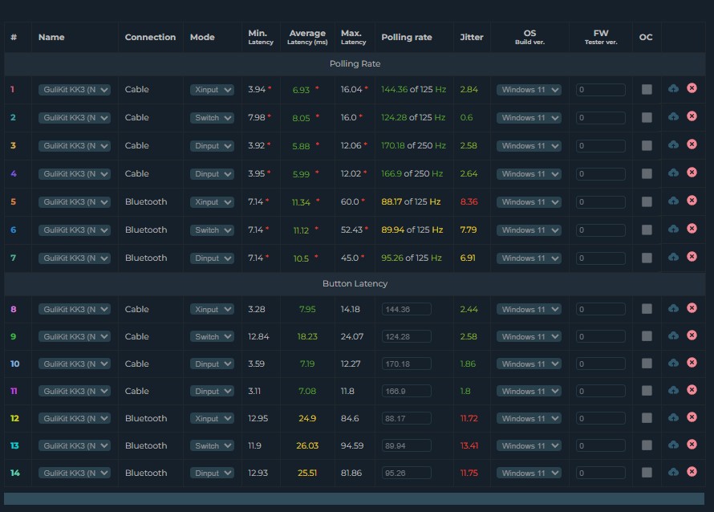The width and height of the screenshot is (714, 512).
Task: Delete row 10 with red X icon
Action: pos(692,363)
